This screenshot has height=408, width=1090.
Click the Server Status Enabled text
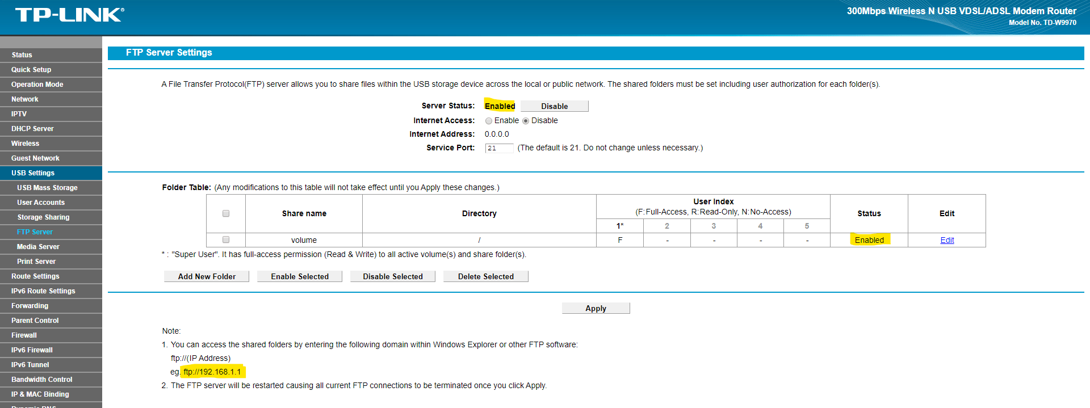(500, 106)
